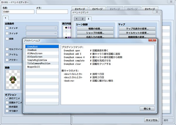Close the イベントエディター window
This screenshot has height=125, width=176.
pos(171,1)
